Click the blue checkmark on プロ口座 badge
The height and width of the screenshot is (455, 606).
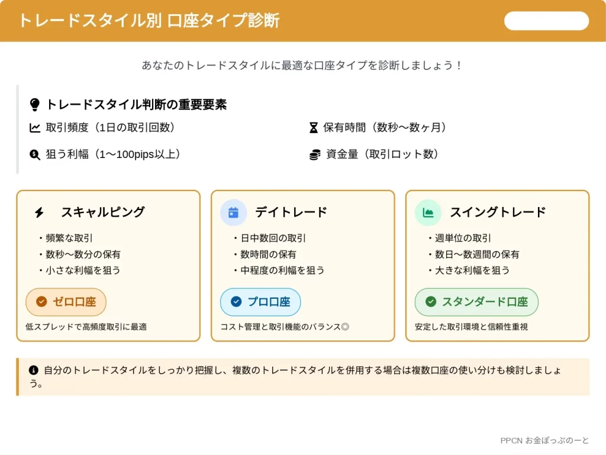[236, 301]
